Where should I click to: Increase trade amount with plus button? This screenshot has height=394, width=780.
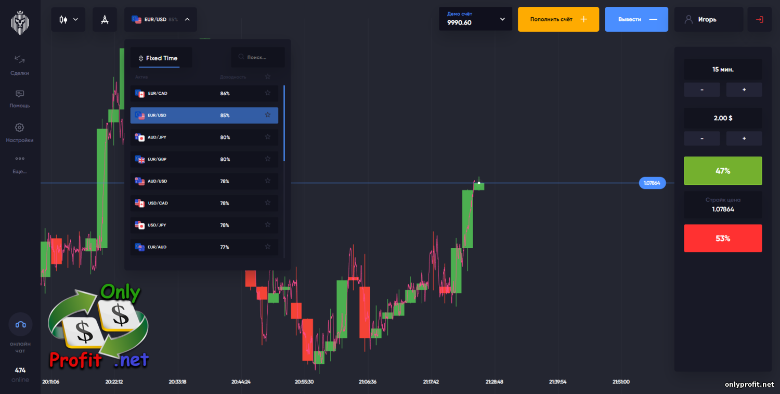[x=744, y=138]
